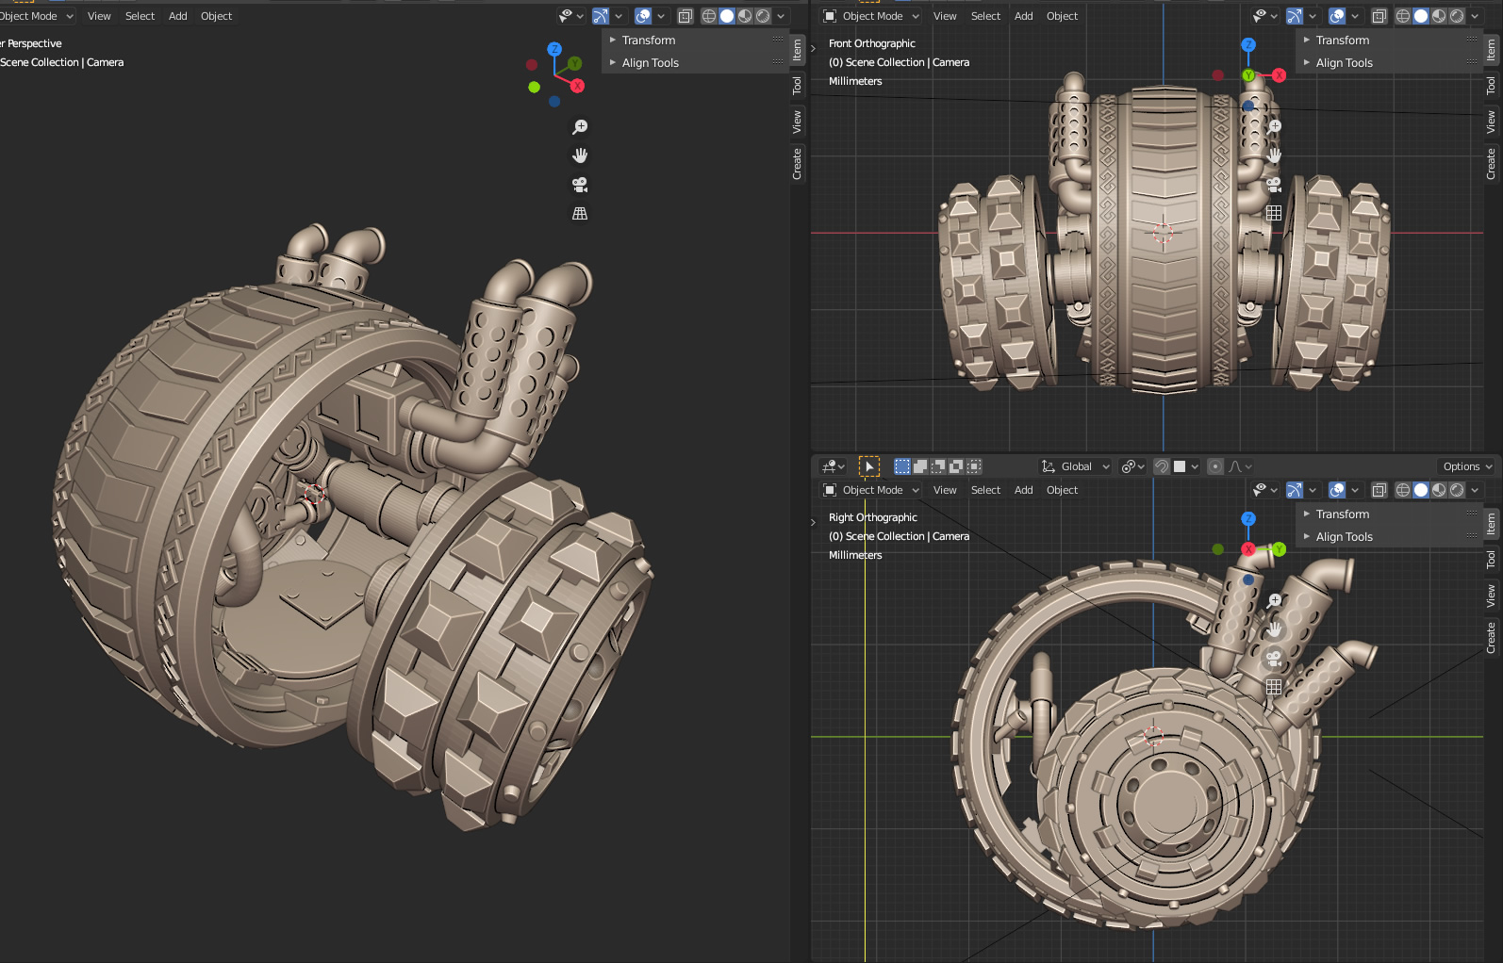Click the pan hand icon in perspective viewport
1503x963 pixels.
tap(580, 155)
